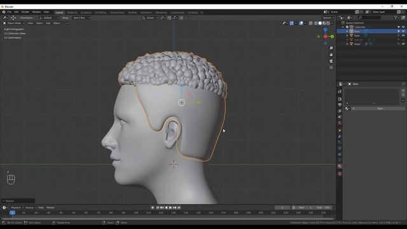Switch perspective/orthographic with the grid gizmo
This screenshot has height=229, width=407.
pyautogui.click(x=331, y=67)
